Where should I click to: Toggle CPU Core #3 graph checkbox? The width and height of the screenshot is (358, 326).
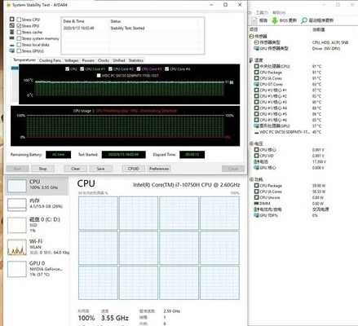click(x=139, y=69)
